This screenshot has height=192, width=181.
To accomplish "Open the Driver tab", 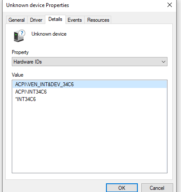I will (x=36, y=20).
